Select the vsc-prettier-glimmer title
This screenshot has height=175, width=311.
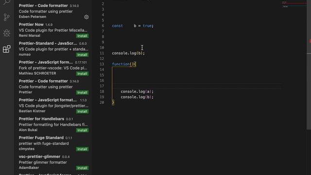point(39,157)
